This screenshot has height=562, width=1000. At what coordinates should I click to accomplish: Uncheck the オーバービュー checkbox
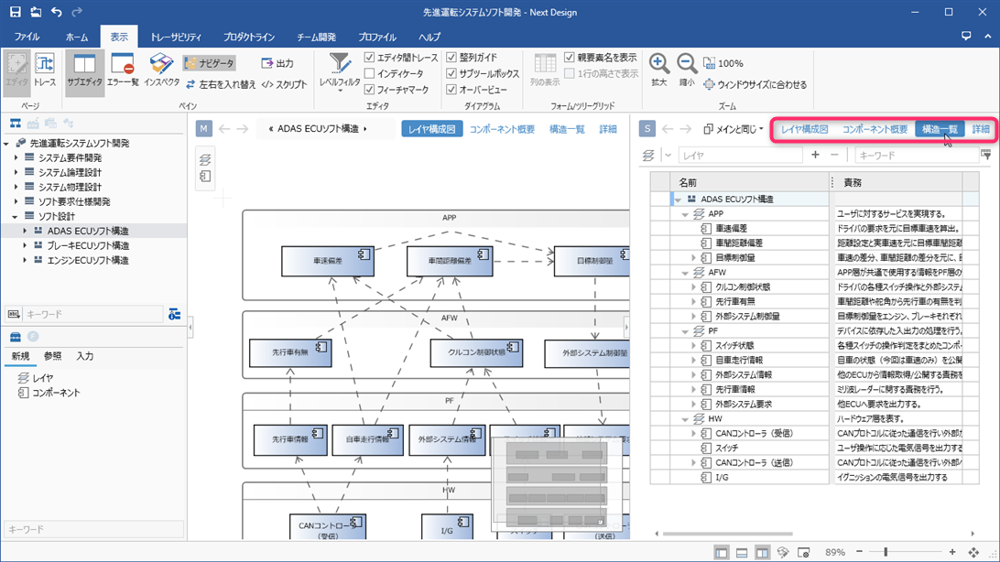click(x=451, y=90)
